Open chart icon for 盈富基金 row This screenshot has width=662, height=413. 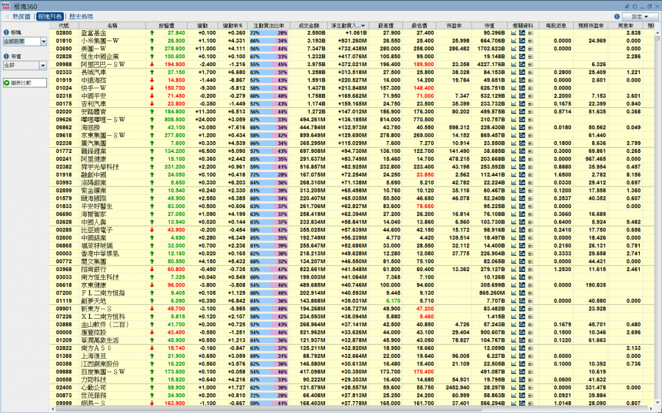[514, 33]
